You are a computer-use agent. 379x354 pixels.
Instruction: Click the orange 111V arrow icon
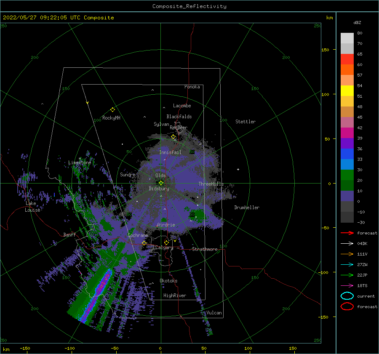(347, 254)
